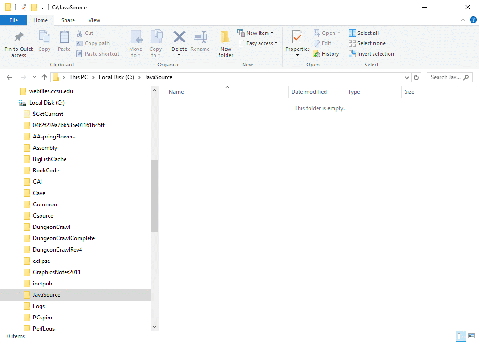Open the Help question mark icon
This screenshot has height=342, width=479.
click(x=473, y=20)
